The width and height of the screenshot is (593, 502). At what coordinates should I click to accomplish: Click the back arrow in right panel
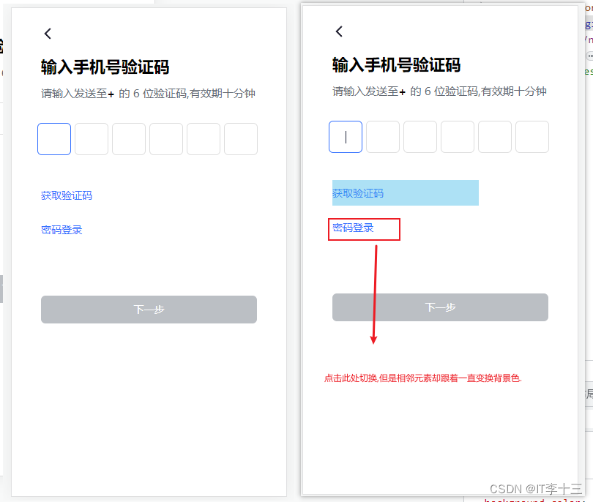[339, 31]
